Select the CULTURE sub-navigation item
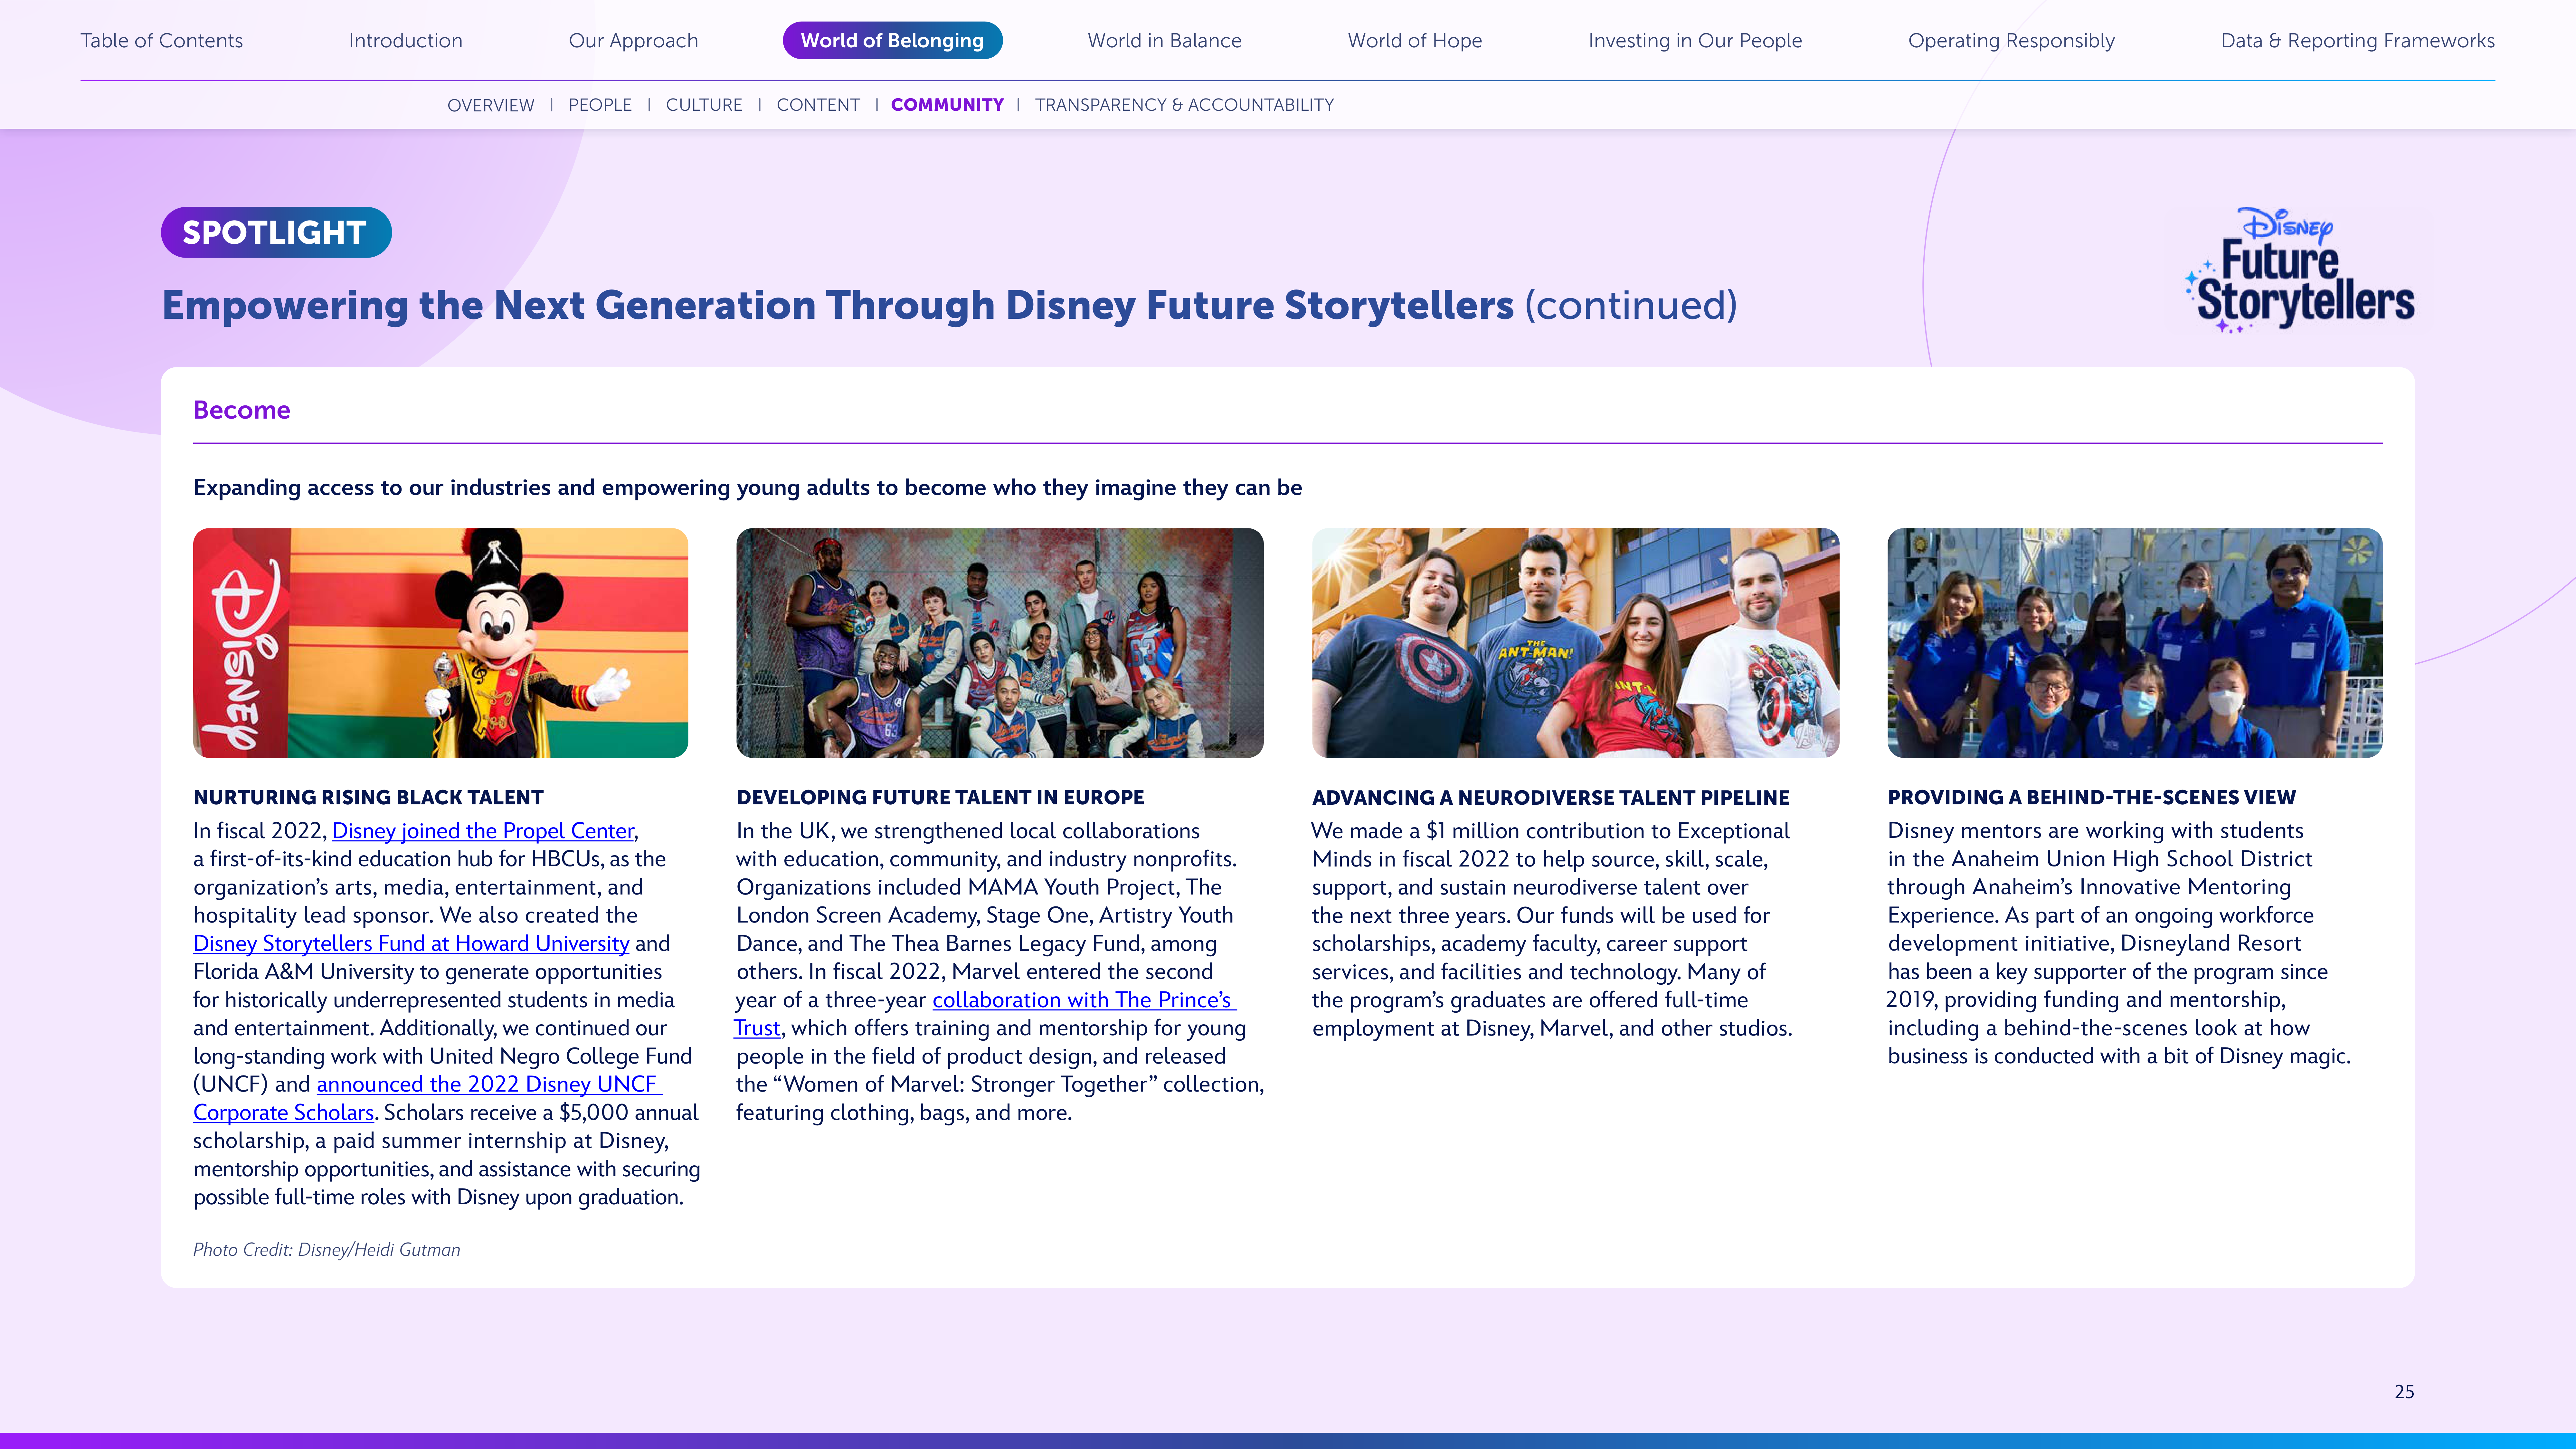This screenshot has height=1449, width=2576. (x=704, y=105)
